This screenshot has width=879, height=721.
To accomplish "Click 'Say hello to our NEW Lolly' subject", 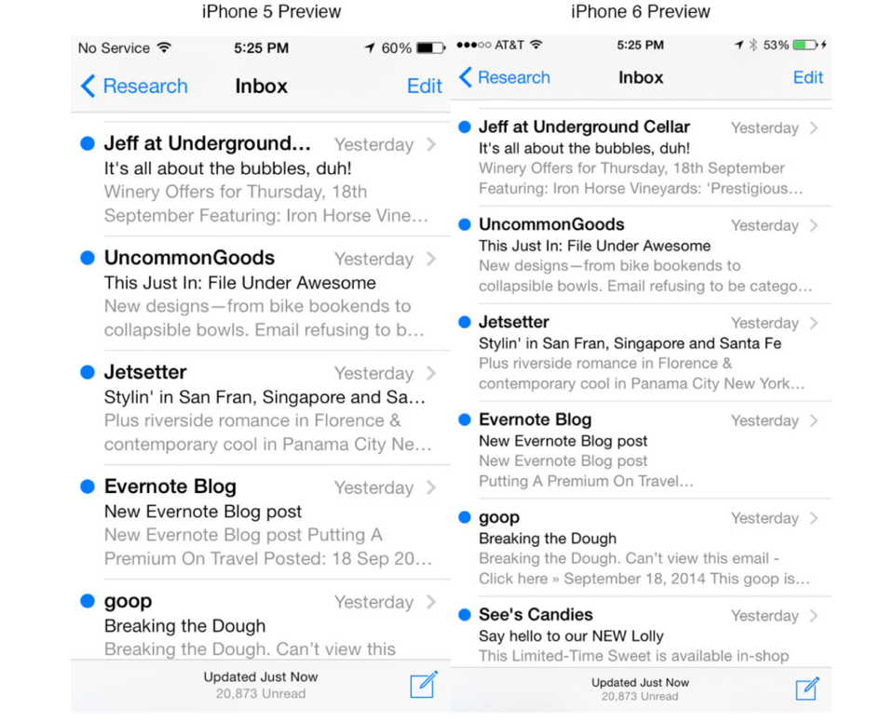I will 571,635.
